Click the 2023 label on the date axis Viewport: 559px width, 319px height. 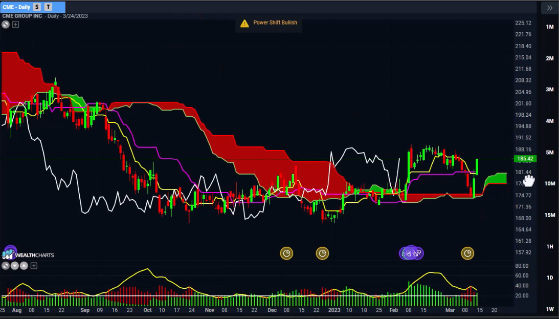coord(334,310)
